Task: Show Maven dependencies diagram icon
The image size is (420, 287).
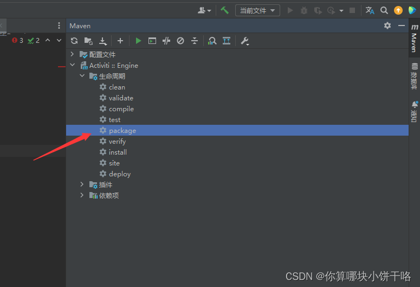Action: 227,41
